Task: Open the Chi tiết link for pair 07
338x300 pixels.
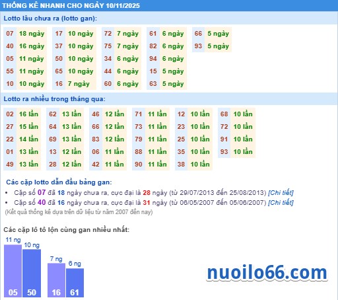Action: (x=281, y=193)
